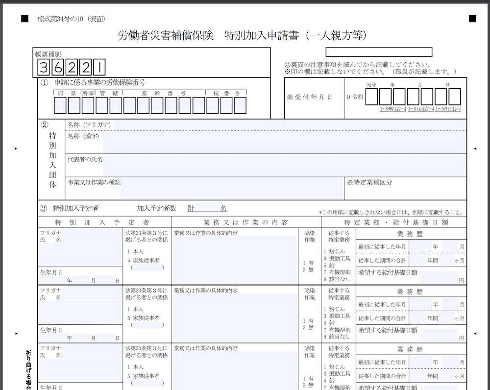Click last 枝番号 digit box
Viewport: 490px width, 390px height.
coord(240,105)
